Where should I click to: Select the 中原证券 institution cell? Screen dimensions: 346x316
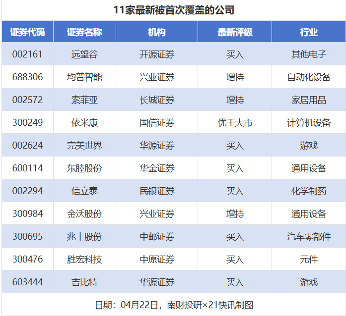tap(157, 260)
